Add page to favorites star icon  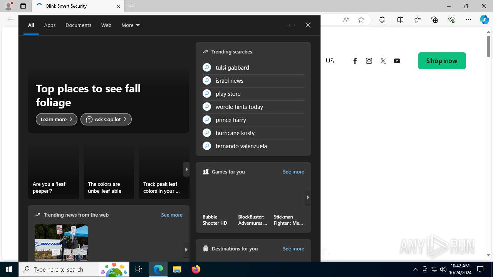(x=361, y=20)
